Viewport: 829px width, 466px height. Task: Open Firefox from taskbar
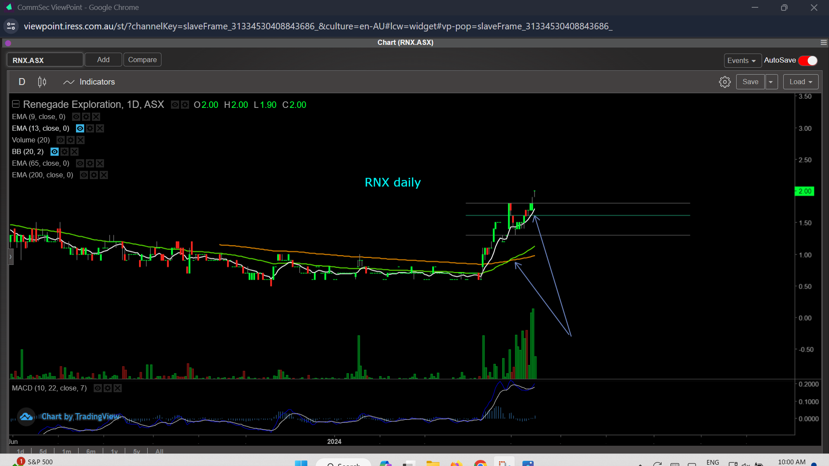[456, 463]
